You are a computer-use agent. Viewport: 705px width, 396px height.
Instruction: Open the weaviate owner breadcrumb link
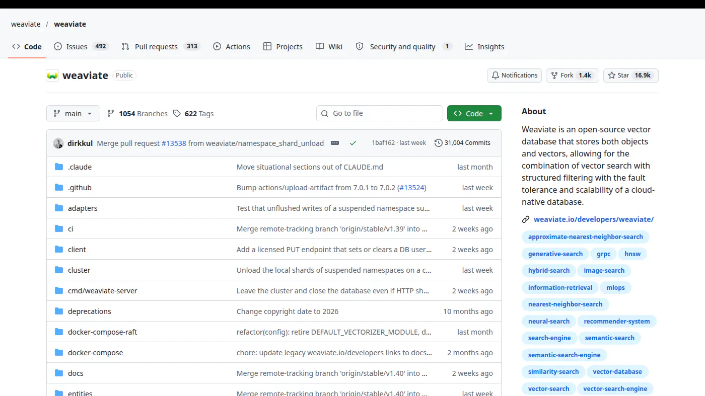pyautogui.click(x=26, y=24)
